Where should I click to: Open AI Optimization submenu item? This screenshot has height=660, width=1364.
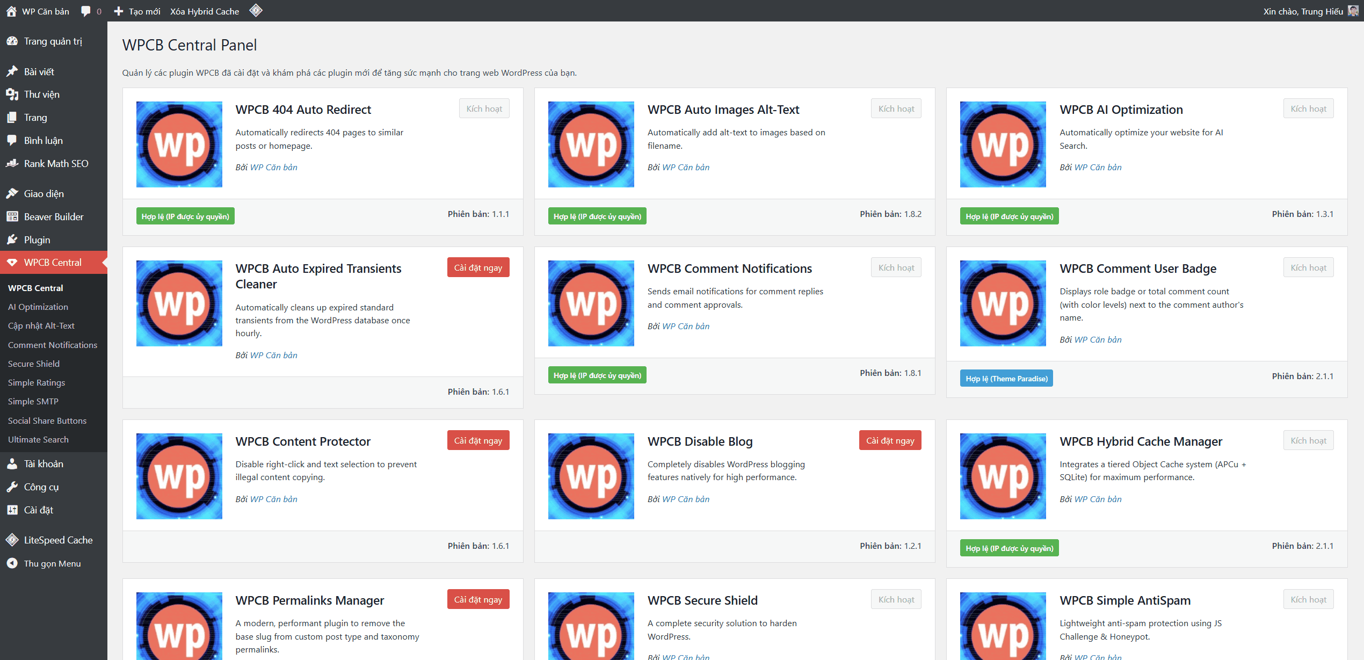coord(38,307)
